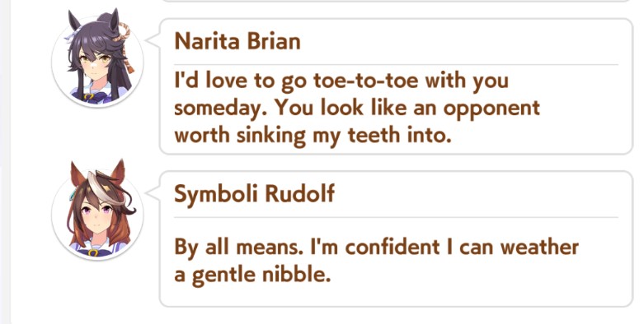Click 'worth sinking my teeth into' line
644x324 pixels.
pyautogui.click(x=313, y=136)
